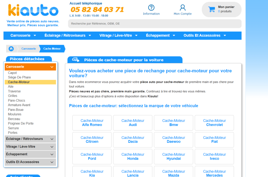
Task: Open the Portes sidebar category
Action: 13,133
